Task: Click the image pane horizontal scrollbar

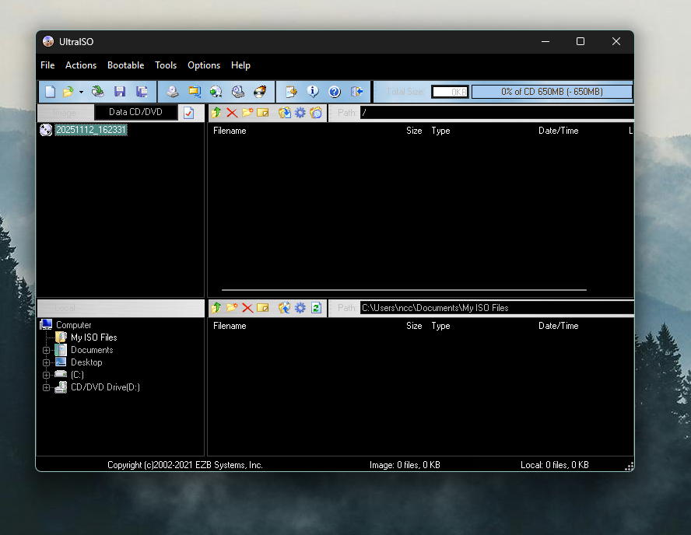Action: pos(404,290)
